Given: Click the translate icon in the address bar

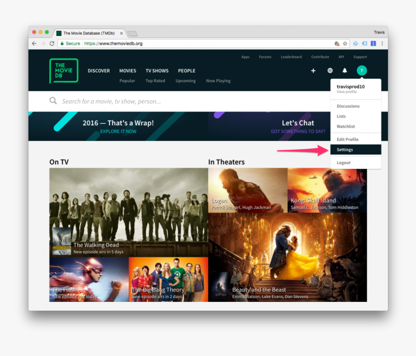Looking at the screenshot, I should (x=337, y=44).
